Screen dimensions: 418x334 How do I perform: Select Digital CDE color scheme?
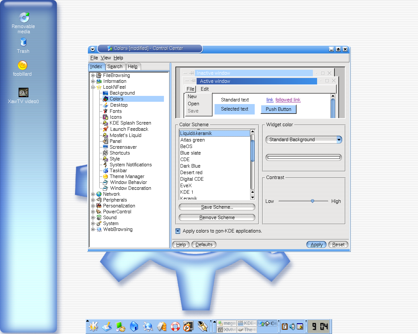click(215, 179)
